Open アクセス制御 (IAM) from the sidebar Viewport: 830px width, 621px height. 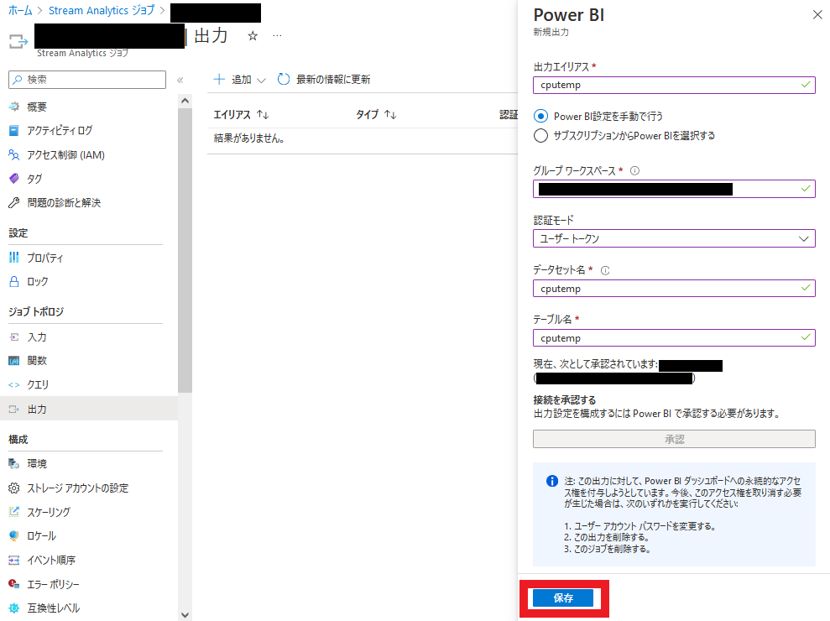65,154
